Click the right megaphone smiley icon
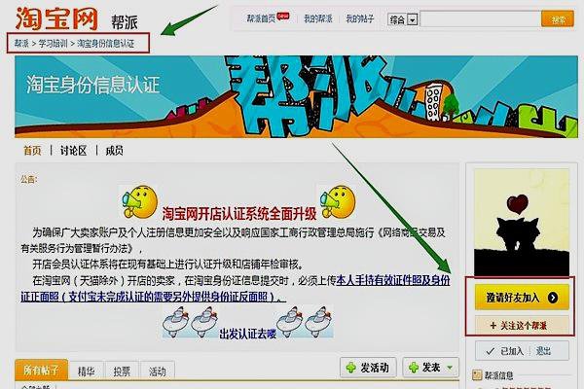The width and height of the screenshot is (584, 389). point(342,201)
